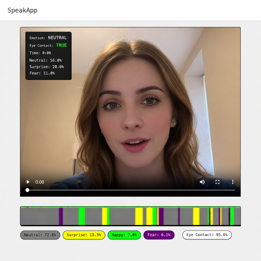Click the three-dot options icon

click(x=233, y=182)
